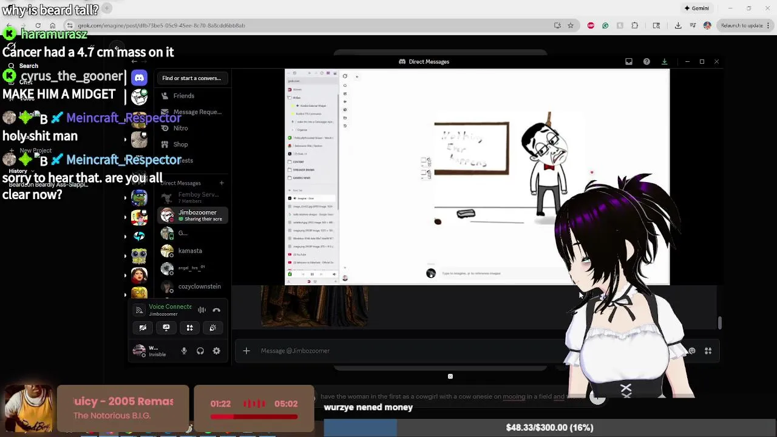Click the Direct Messages window title

point(424,61)
